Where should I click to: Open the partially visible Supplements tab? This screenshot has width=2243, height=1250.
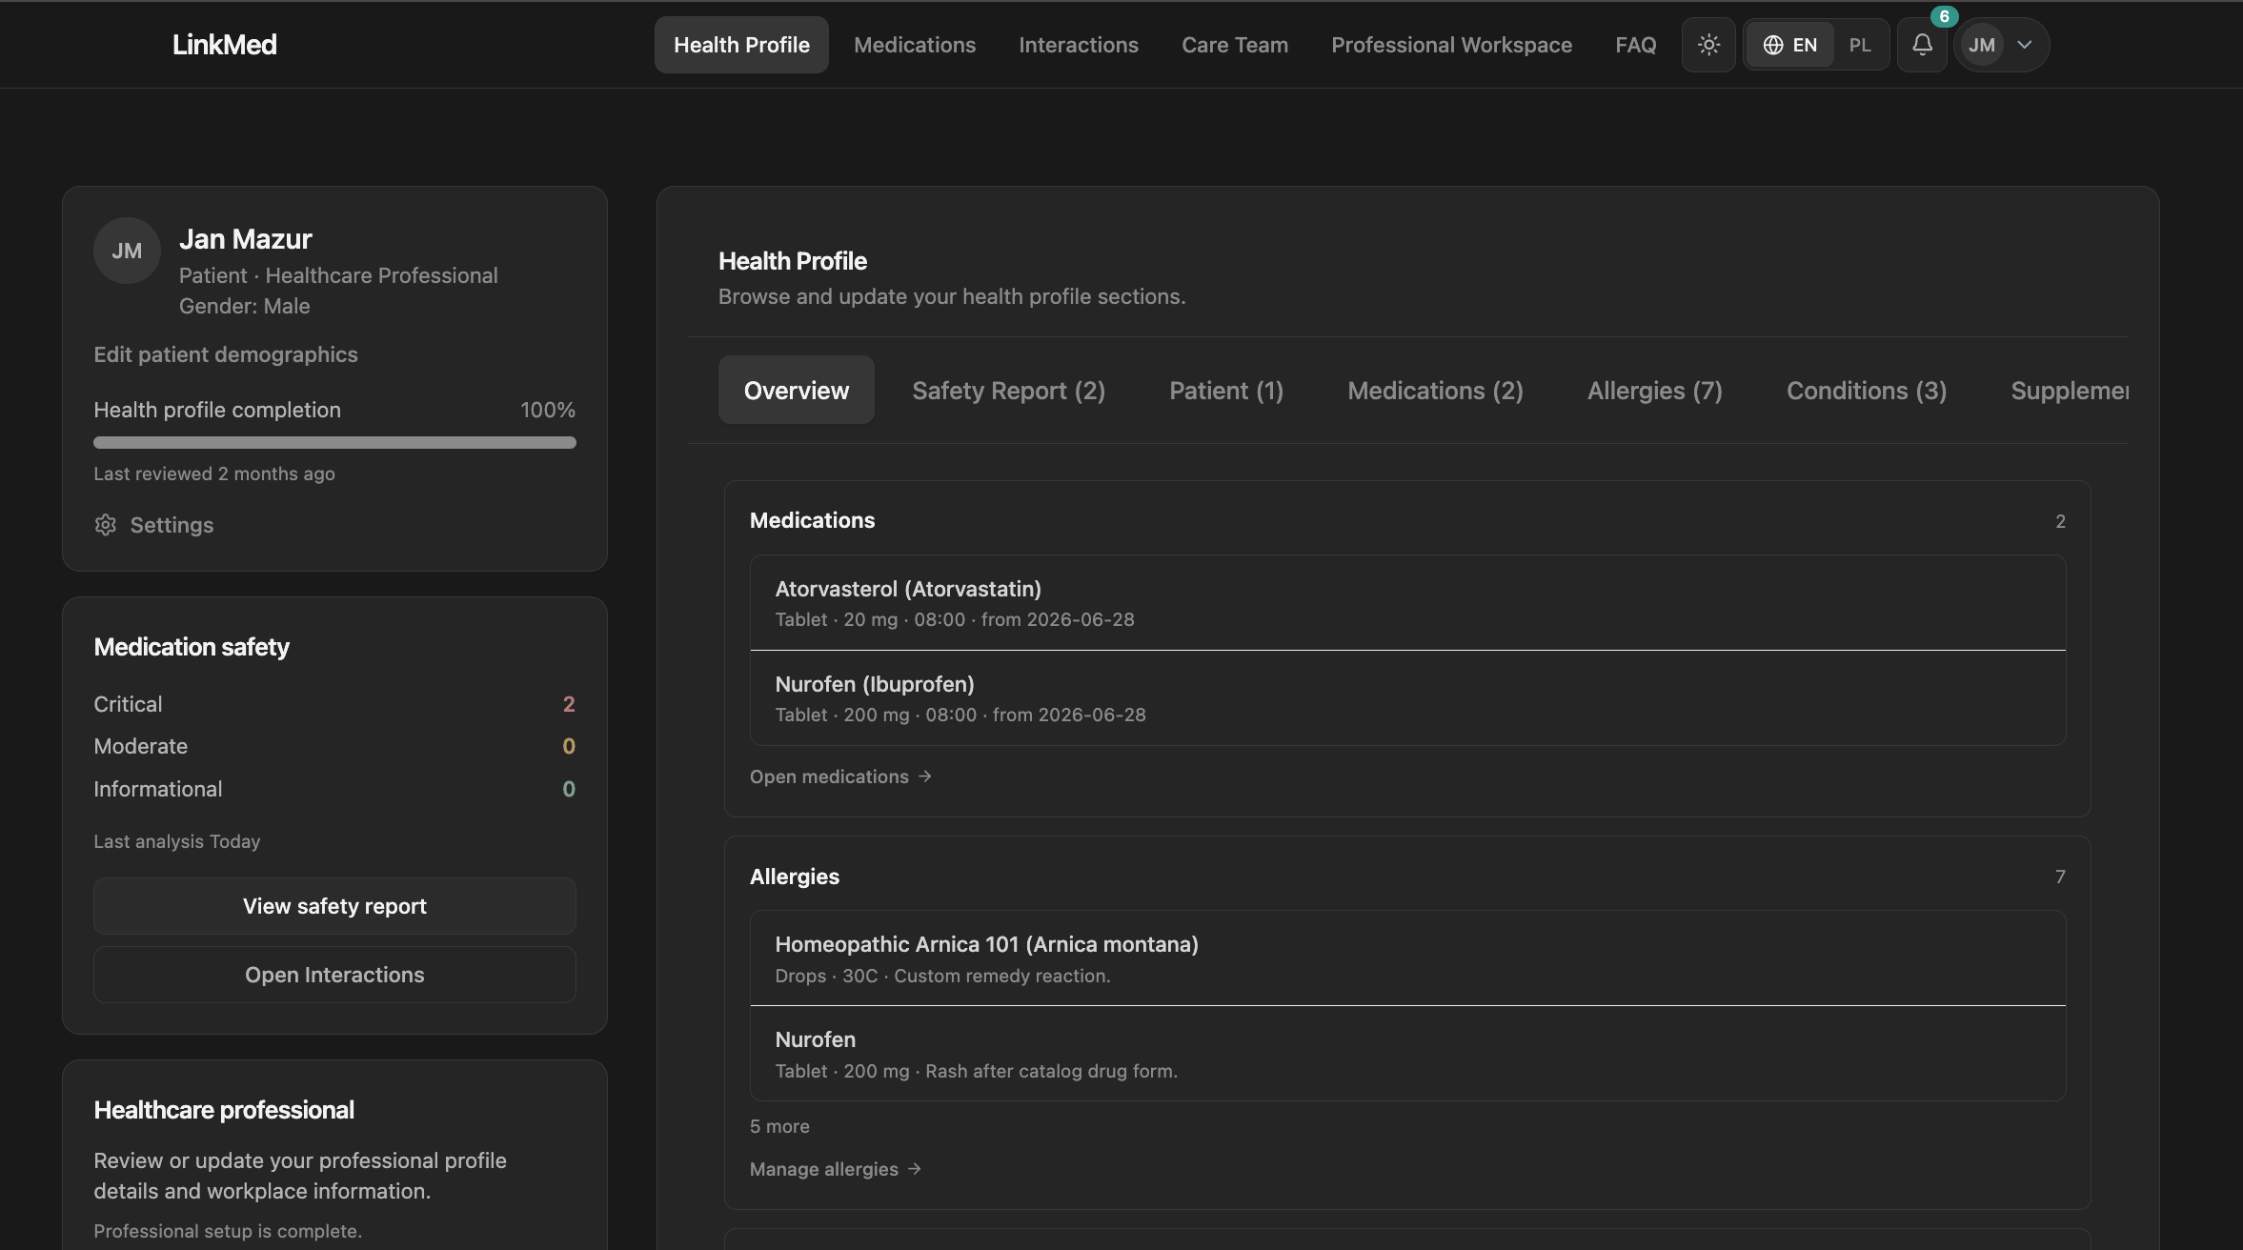click(x=2069, y=390)
